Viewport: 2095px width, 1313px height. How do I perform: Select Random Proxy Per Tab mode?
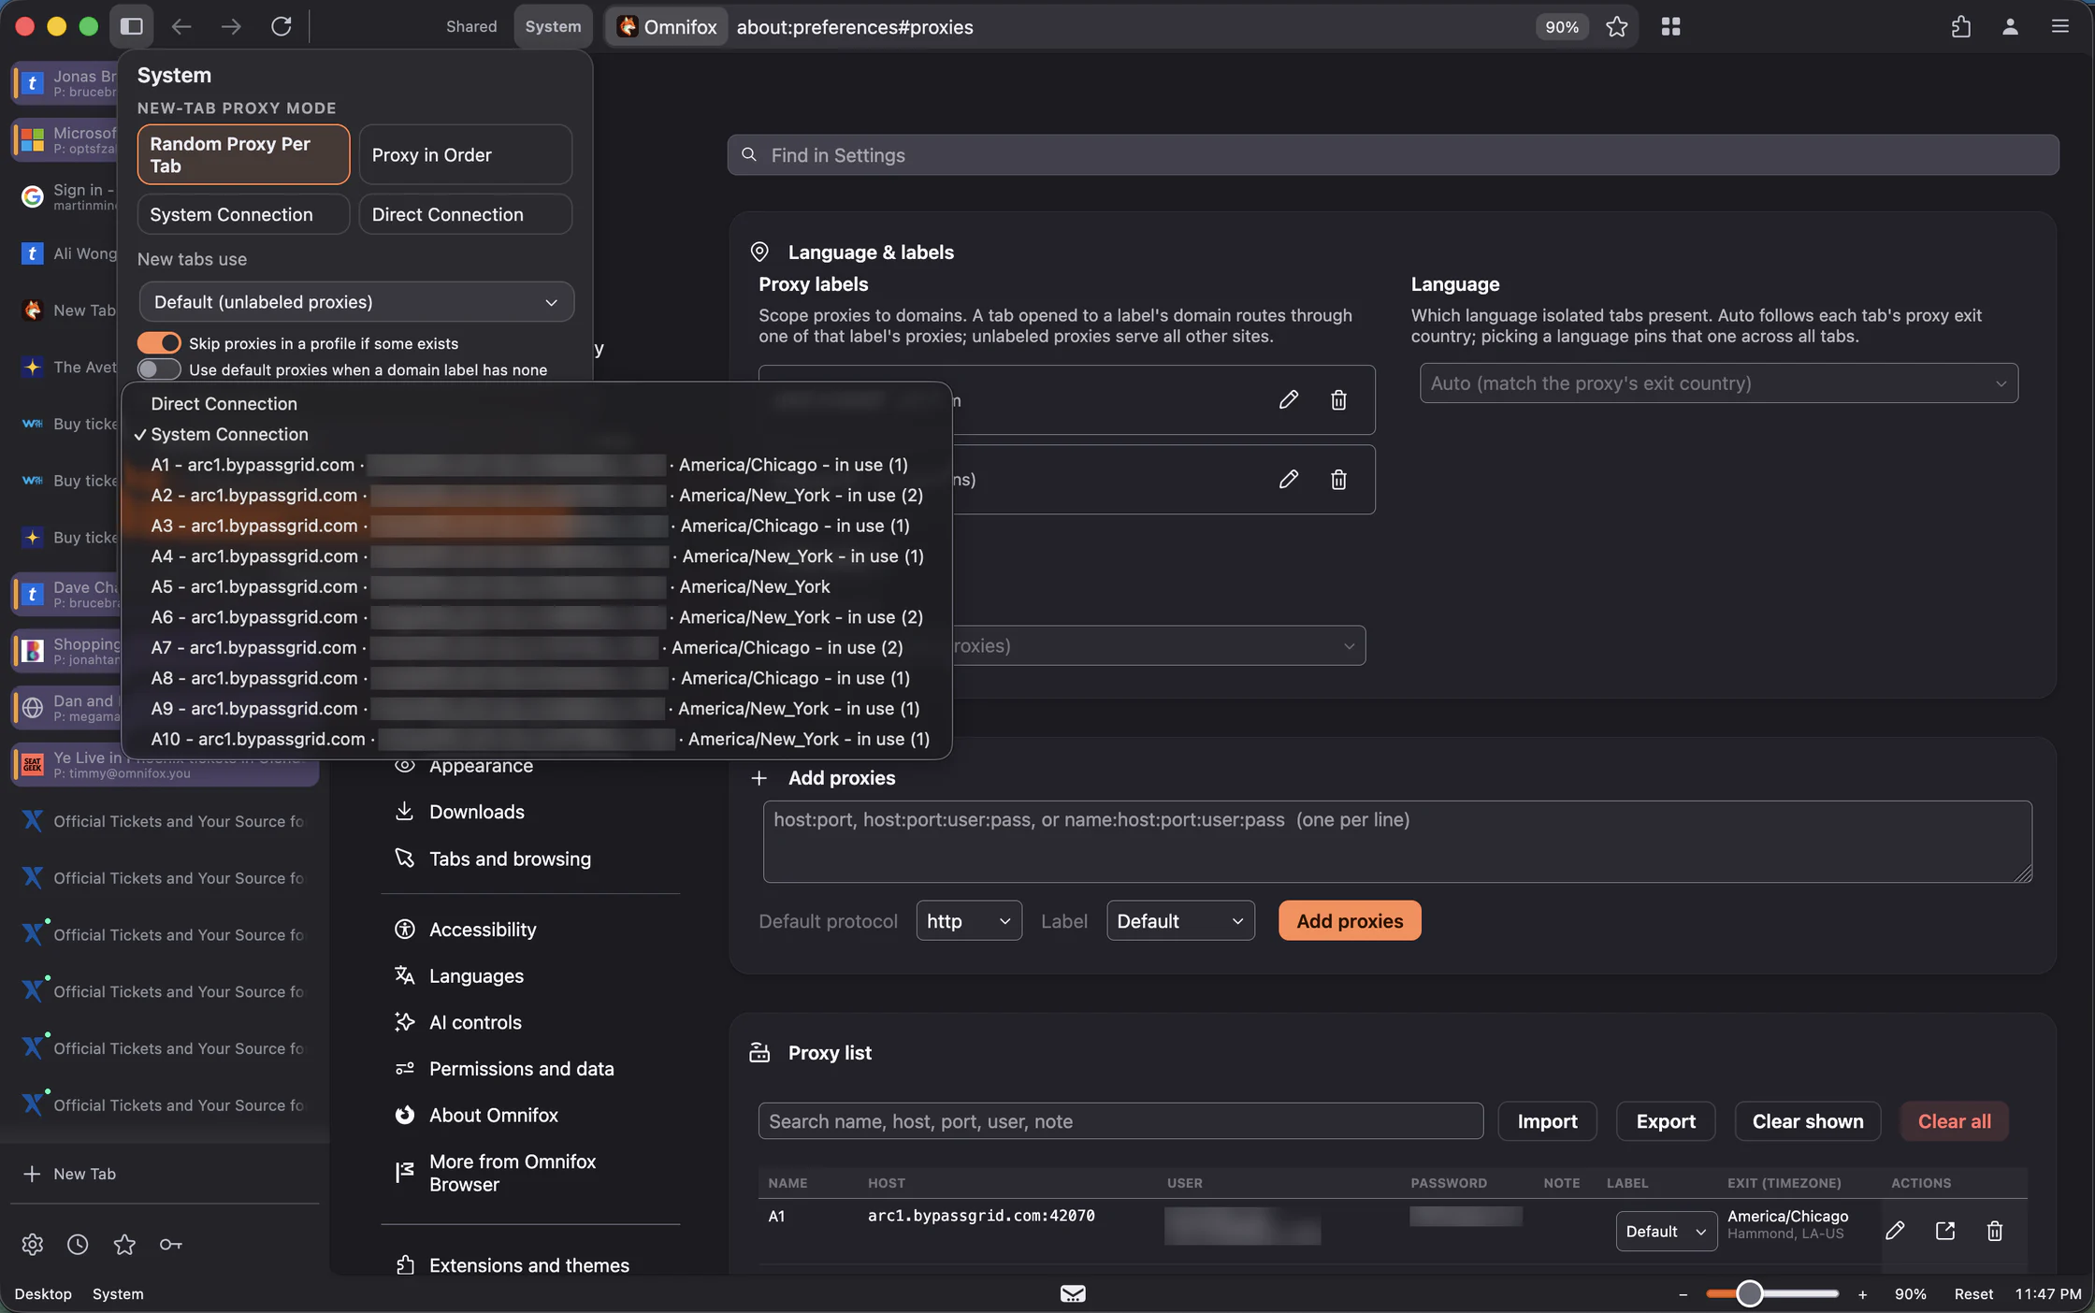tap(243, 154)
